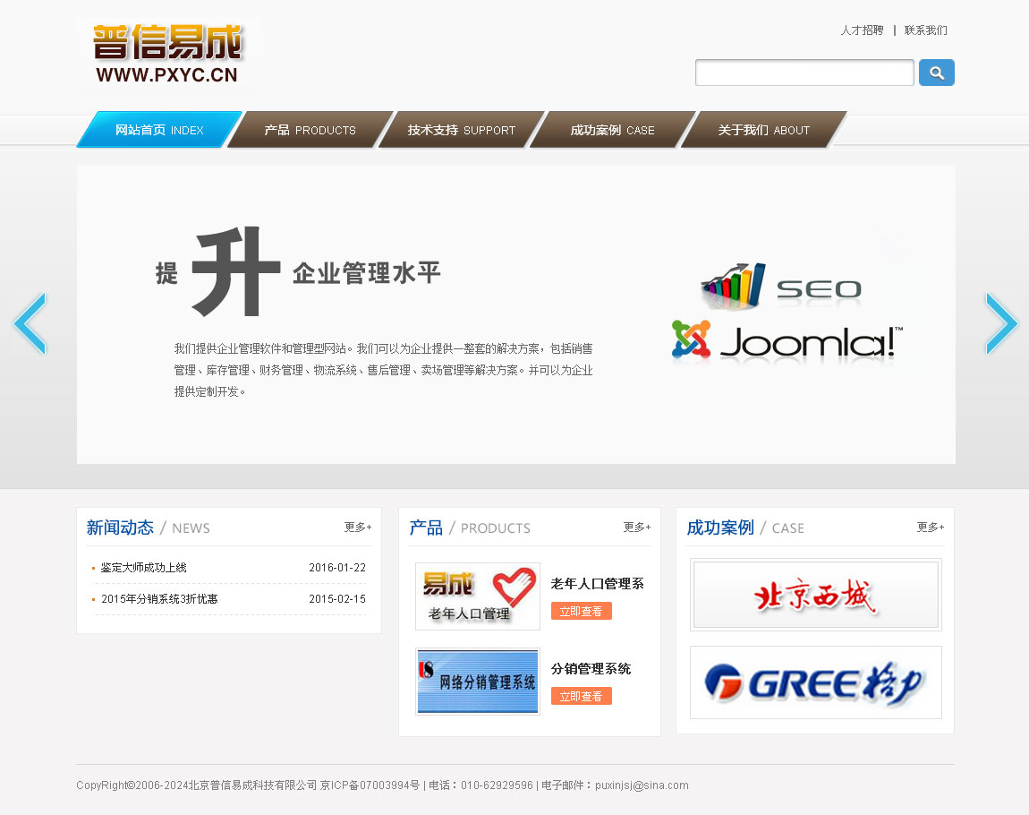Open the 成功案例 CASE tab
The width and height of the screenshot is (1029, 815).
(612, 130)
